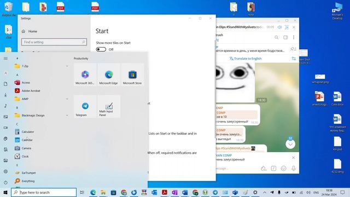The image size is (350, 197).
Task: Select 4232.dmg file on the desktop
Action: coord(337,166)
